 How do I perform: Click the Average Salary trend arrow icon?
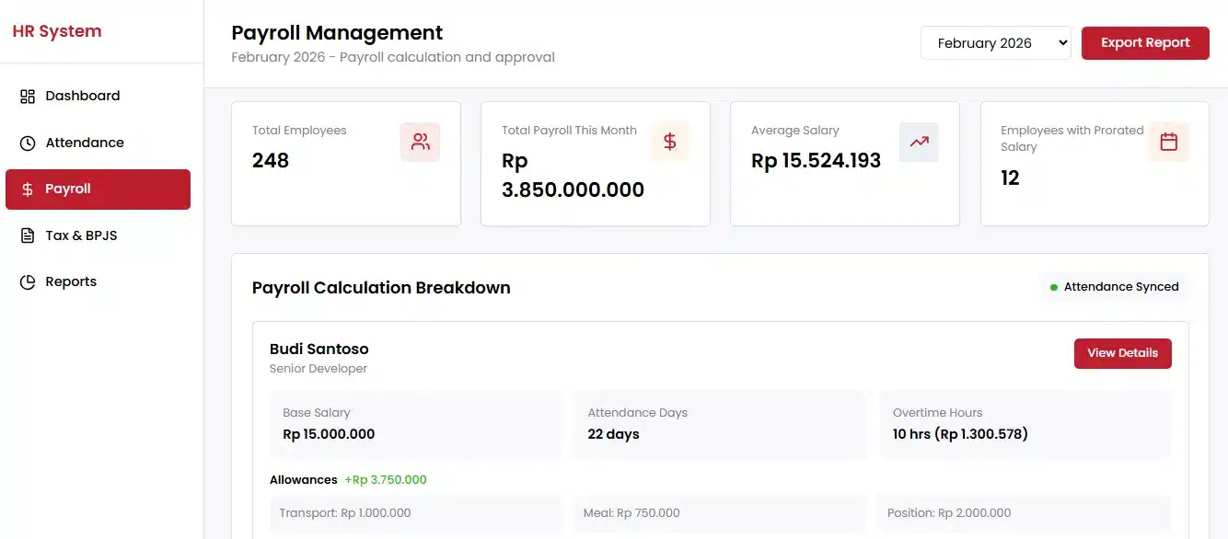point(919,142)
